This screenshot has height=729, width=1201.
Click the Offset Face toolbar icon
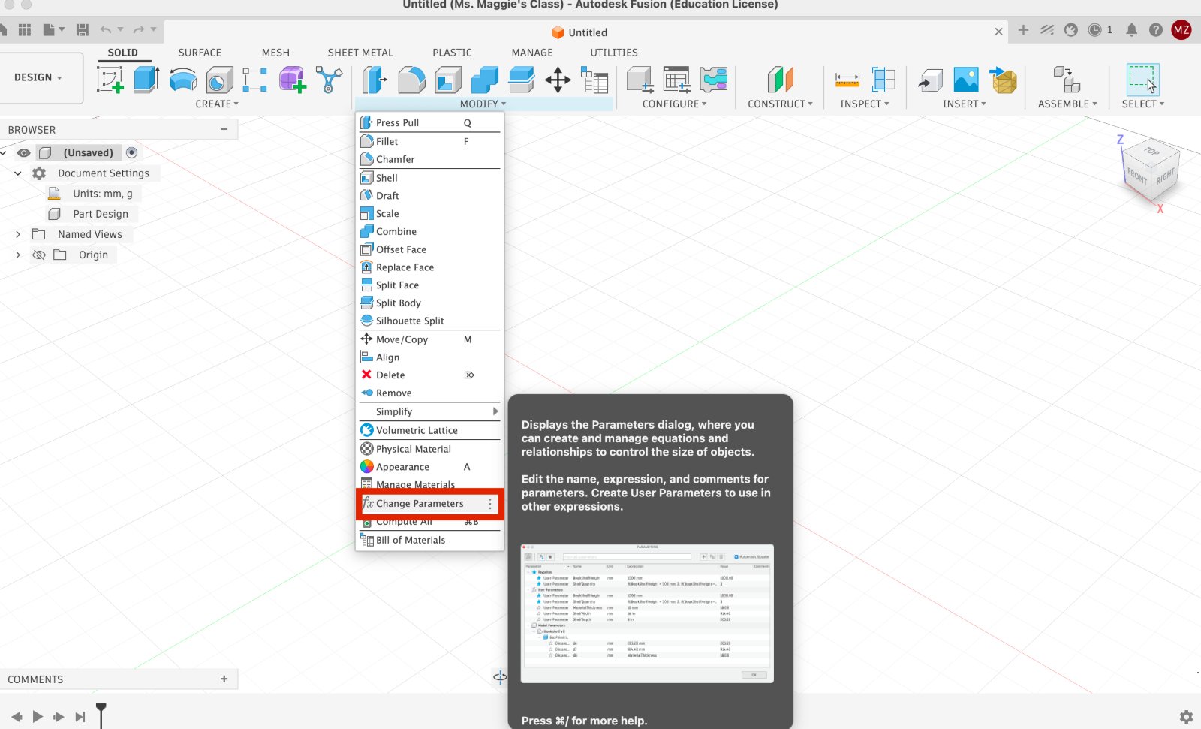click(521, 80)
